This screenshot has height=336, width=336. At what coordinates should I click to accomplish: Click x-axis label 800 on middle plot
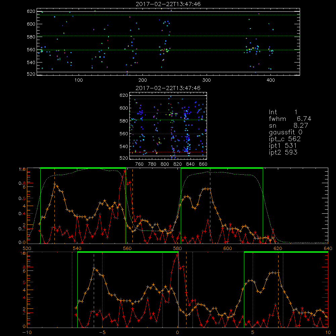165,164
